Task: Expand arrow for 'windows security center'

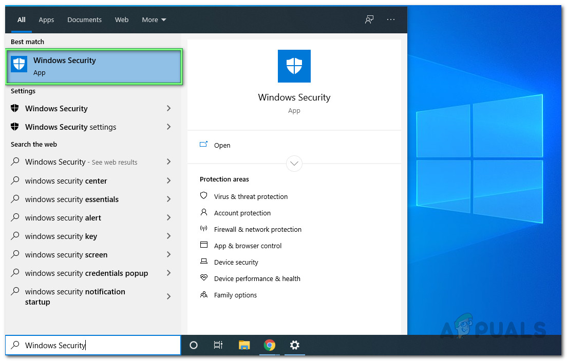Action: (168, 180)
